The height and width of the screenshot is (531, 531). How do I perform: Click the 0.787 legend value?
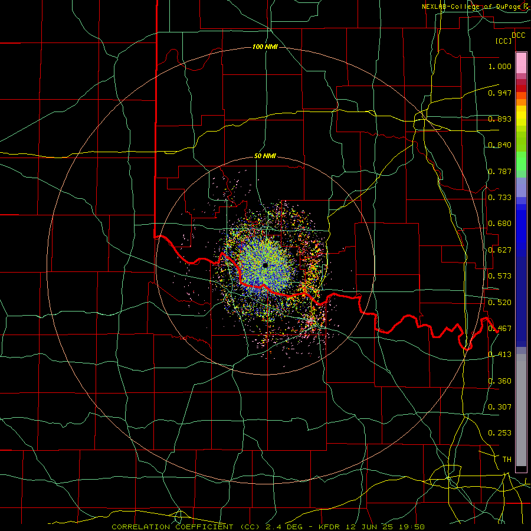tap(500, 171)
